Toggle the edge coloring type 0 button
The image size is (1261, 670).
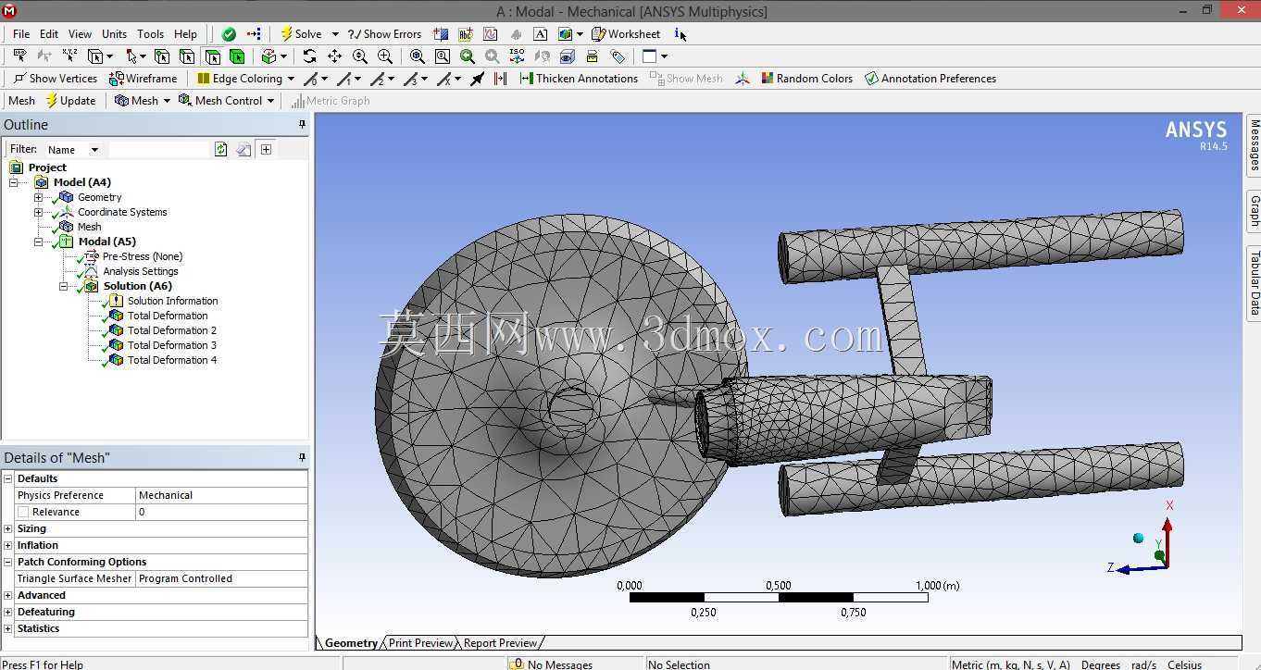pos(311,79)
